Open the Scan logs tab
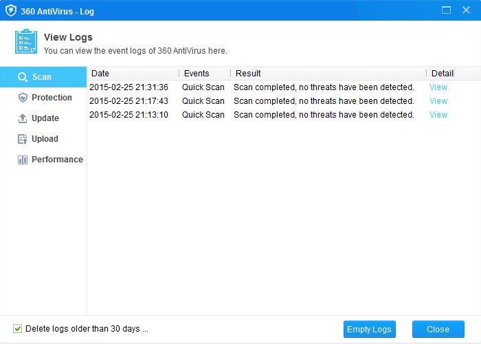 click(x=43, y=77)
